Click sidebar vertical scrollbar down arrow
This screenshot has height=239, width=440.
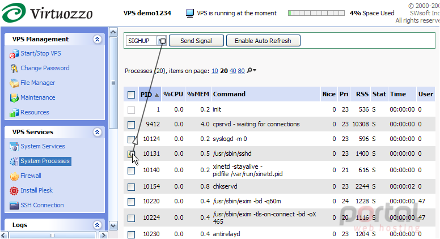[x=113, y=226]
